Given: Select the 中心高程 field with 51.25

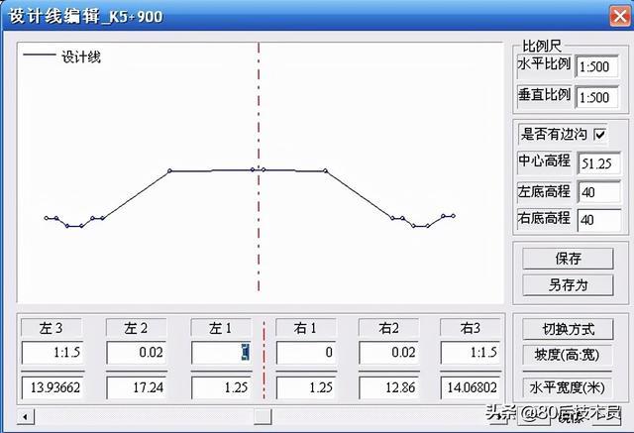Looking at the screenshot, I should click(x=598, y=163).
